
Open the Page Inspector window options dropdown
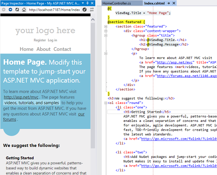[83, 3]
